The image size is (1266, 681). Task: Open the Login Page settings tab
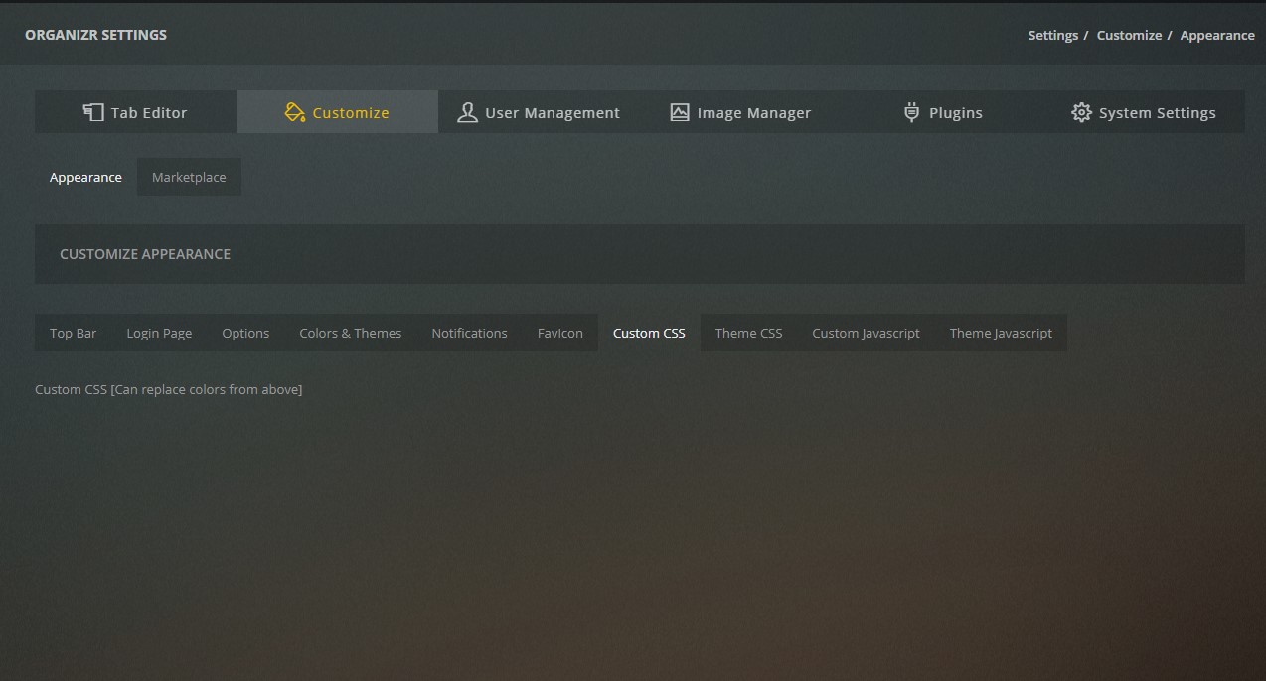[x=159, y=333]
